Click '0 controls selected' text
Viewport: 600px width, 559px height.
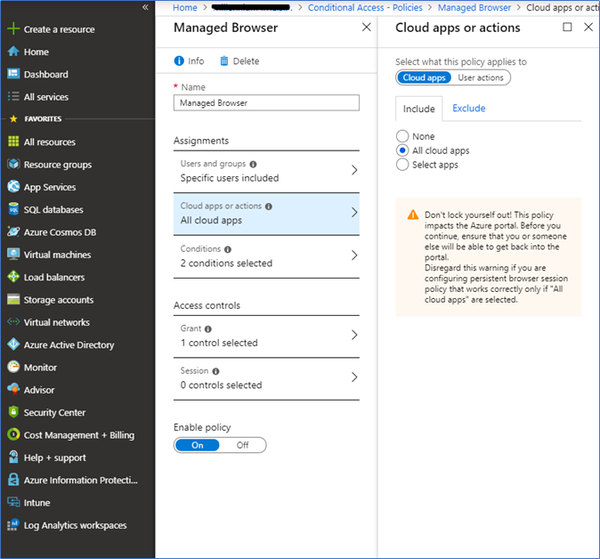221,385
